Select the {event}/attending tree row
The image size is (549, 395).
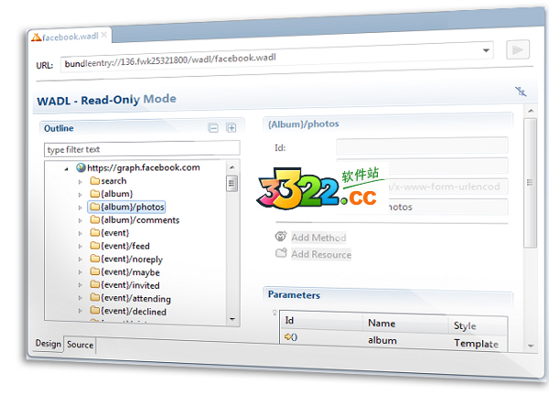[x=131, y=298]
